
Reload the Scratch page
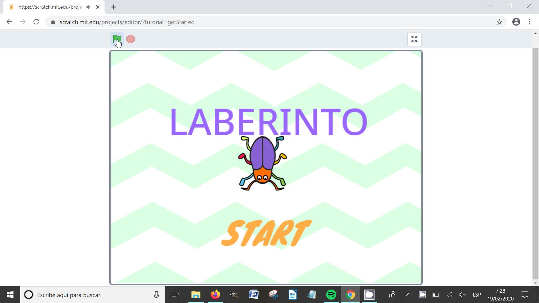tap(36, 22)
